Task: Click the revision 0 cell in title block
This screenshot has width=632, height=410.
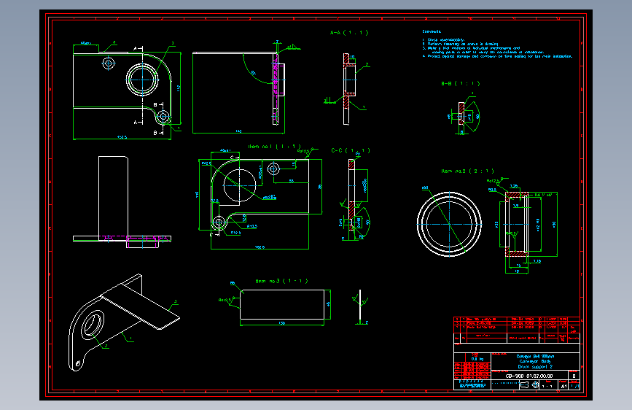Action: [x=574, y=376]
